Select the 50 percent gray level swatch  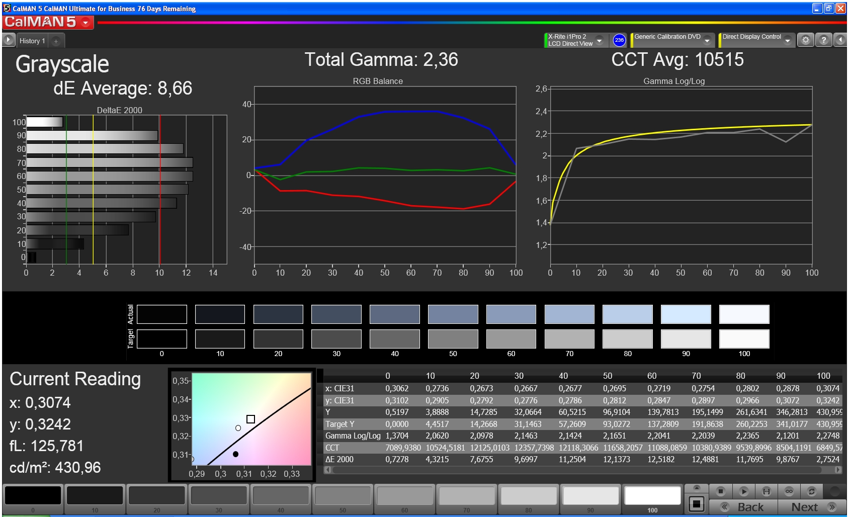point(343,498)
